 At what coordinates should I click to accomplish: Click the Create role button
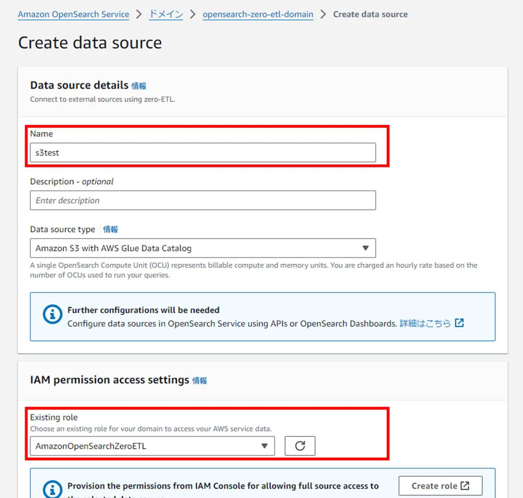coord(440,486)
